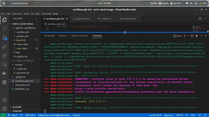Collapse the http folder
The width and height of the screenshot is (209, 117).
[x=17, y=52]
